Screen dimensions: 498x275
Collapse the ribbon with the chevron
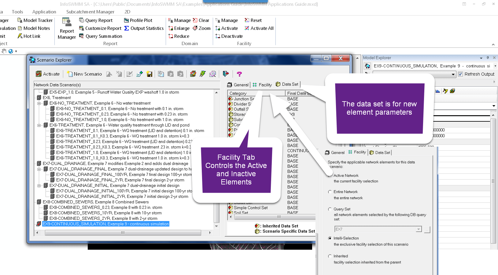(493, 45)
